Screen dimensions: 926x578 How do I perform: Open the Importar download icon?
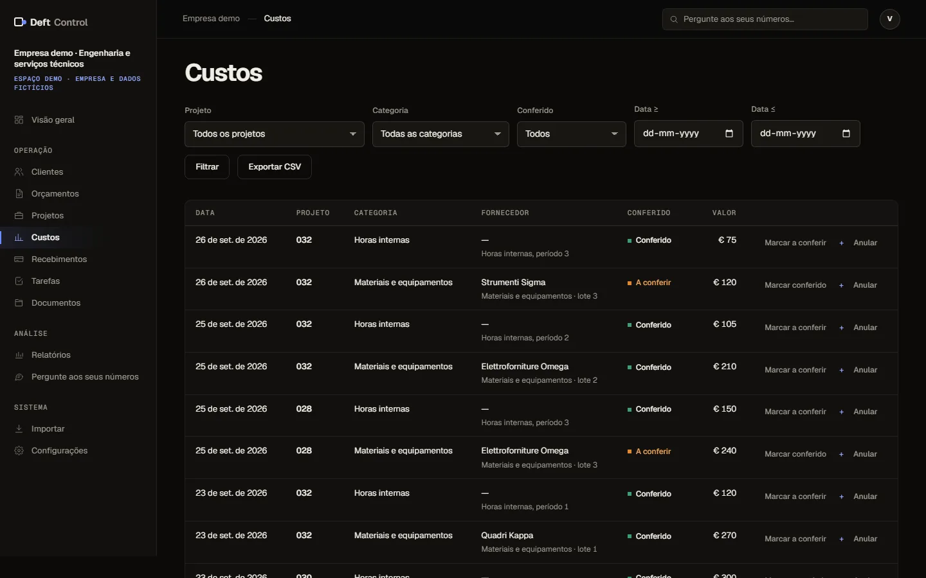click(19, 429)
